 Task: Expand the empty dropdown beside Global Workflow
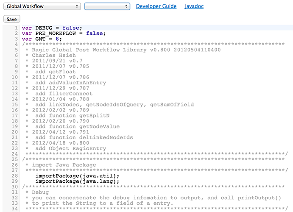point(107,6)
